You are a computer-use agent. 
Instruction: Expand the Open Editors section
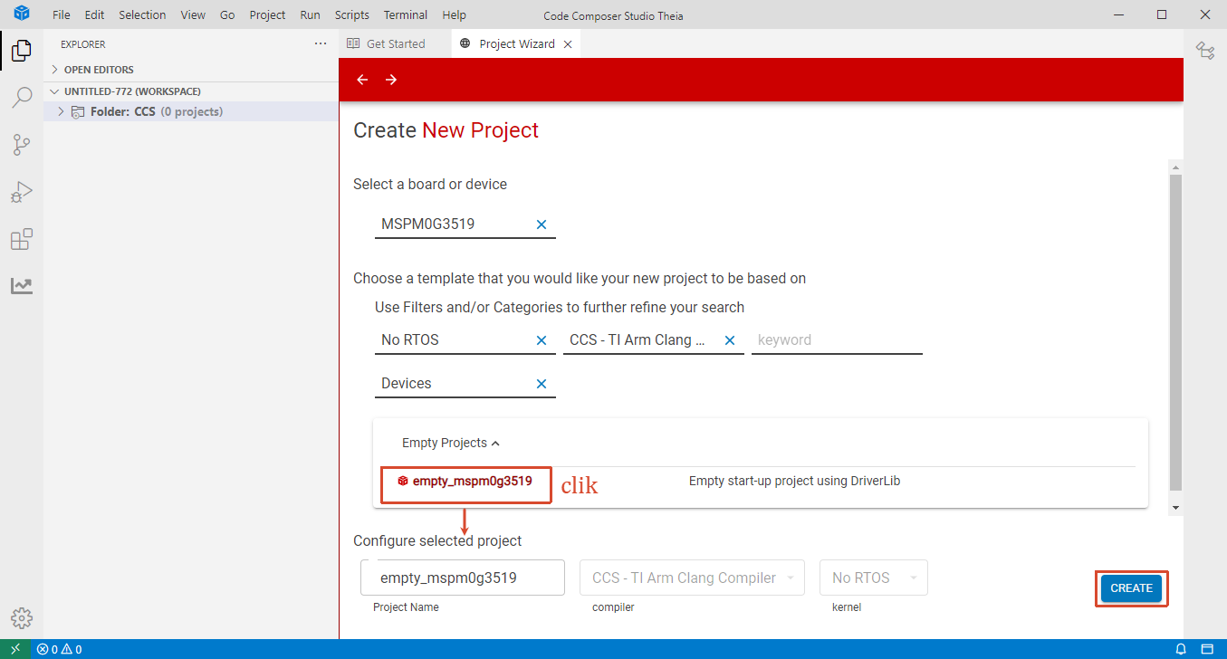(98, 70)
